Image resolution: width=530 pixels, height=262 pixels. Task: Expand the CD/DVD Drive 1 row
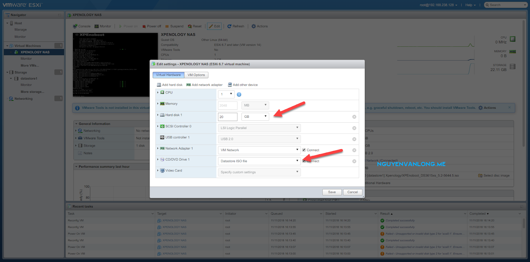pyautogui.click(x=158, y=160)
